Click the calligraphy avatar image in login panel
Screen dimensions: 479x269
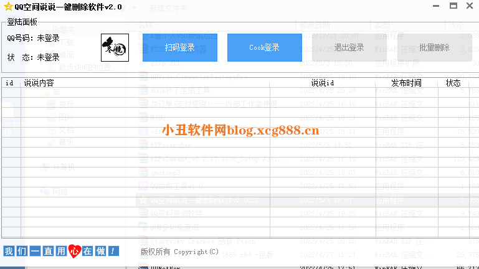(x=115, y=47)
